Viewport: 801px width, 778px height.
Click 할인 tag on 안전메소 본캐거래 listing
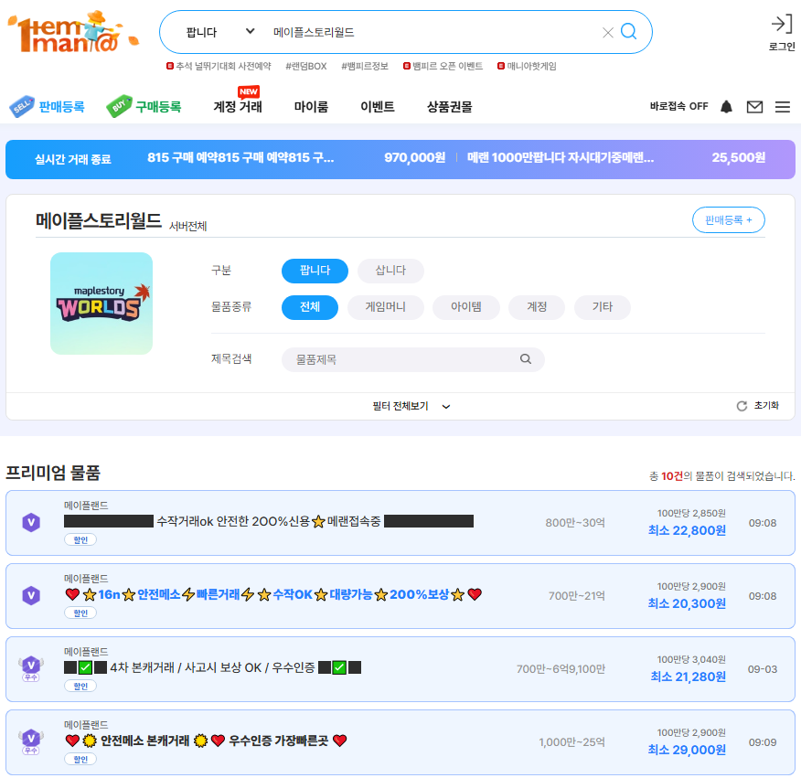(x=80, y=759)
